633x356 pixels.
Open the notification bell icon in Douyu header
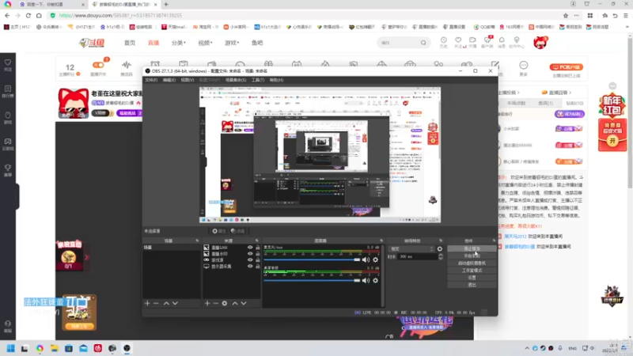pyautogui.click(x=502, y=40)
